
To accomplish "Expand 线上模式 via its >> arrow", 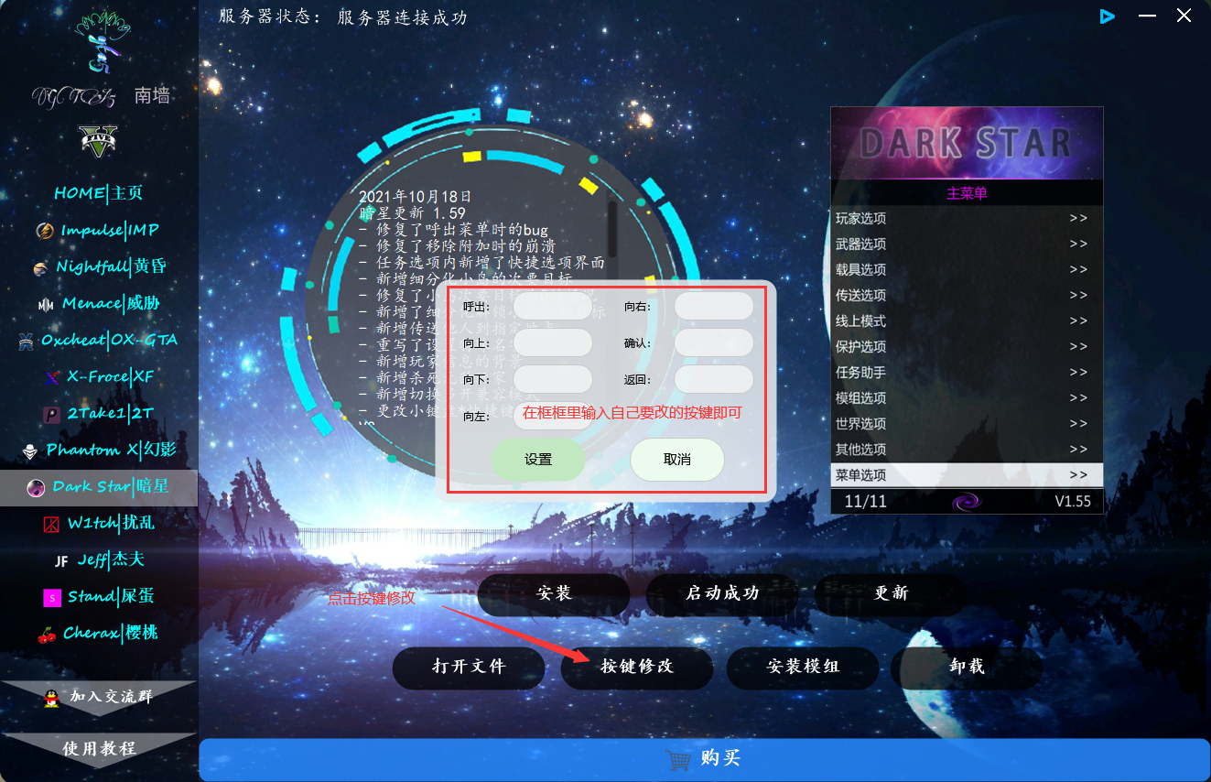I will click(x=1078, y=321).
